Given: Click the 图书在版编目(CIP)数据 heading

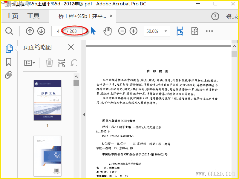Looking at the screenshot, I should pos(119,121).
